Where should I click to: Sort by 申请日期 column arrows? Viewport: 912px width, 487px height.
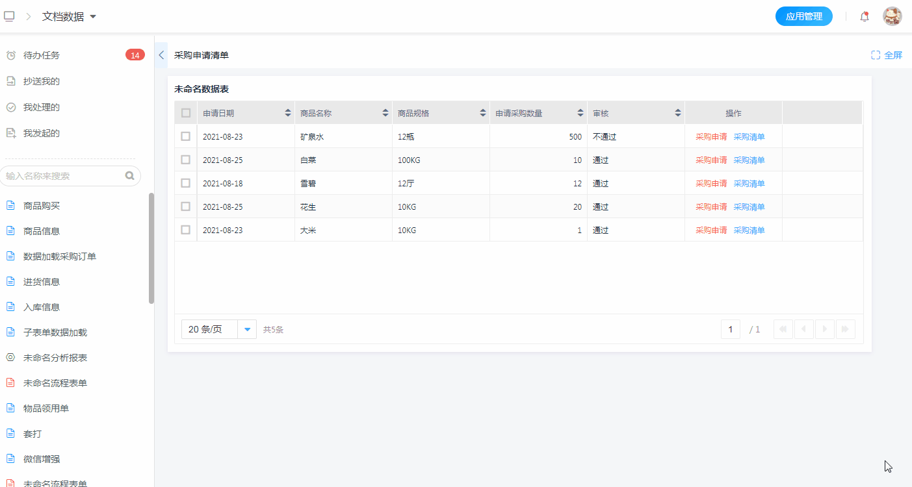click(x=288, y=113)
